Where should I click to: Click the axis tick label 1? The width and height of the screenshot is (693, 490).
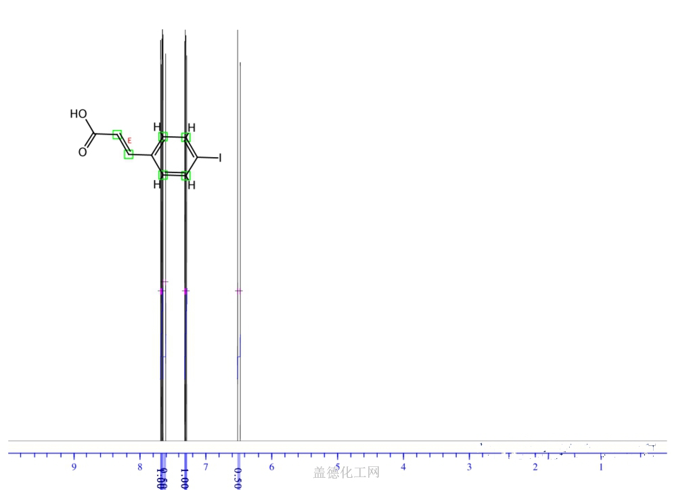601,467
